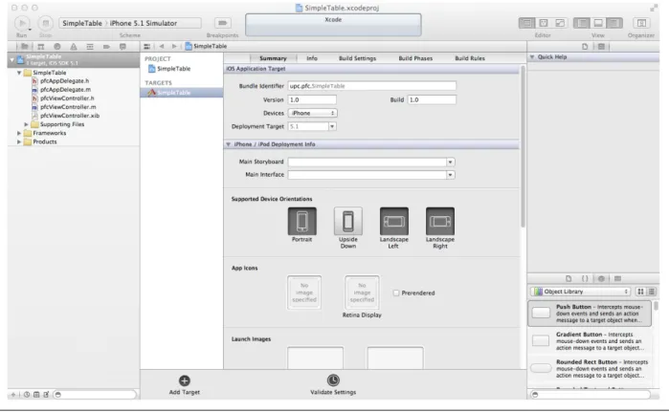
Task: Toggle Portrait orientation support
Action: pos(302,221)
